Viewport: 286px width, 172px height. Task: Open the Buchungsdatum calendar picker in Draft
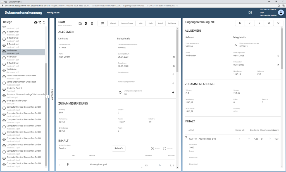coord(173,57)
